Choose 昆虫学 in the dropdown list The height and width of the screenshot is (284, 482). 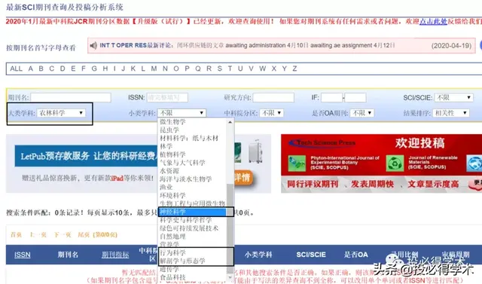click(x=169, y=130)
